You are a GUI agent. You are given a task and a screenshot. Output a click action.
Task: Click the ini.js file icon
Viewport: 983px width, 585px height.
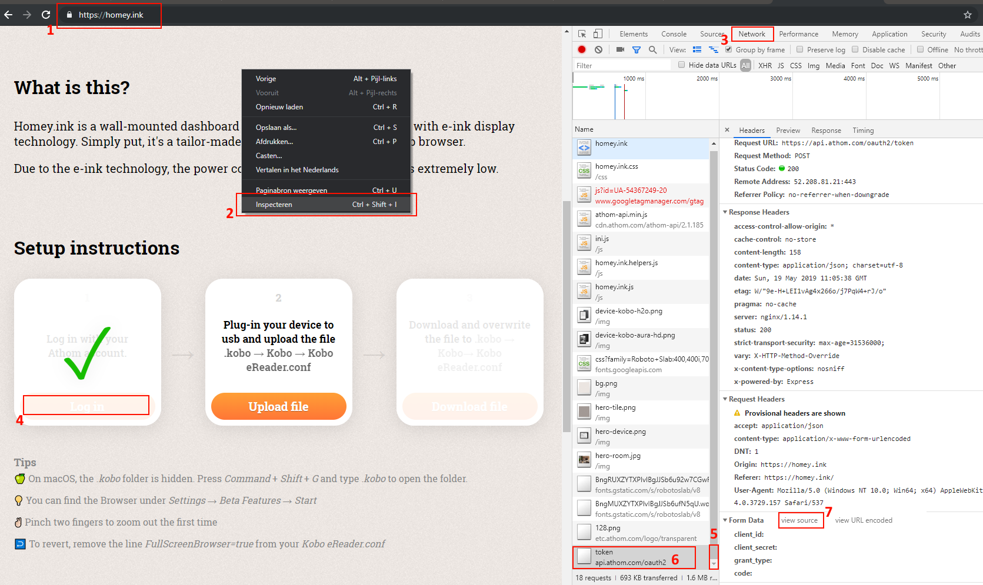tap(584, 243)
